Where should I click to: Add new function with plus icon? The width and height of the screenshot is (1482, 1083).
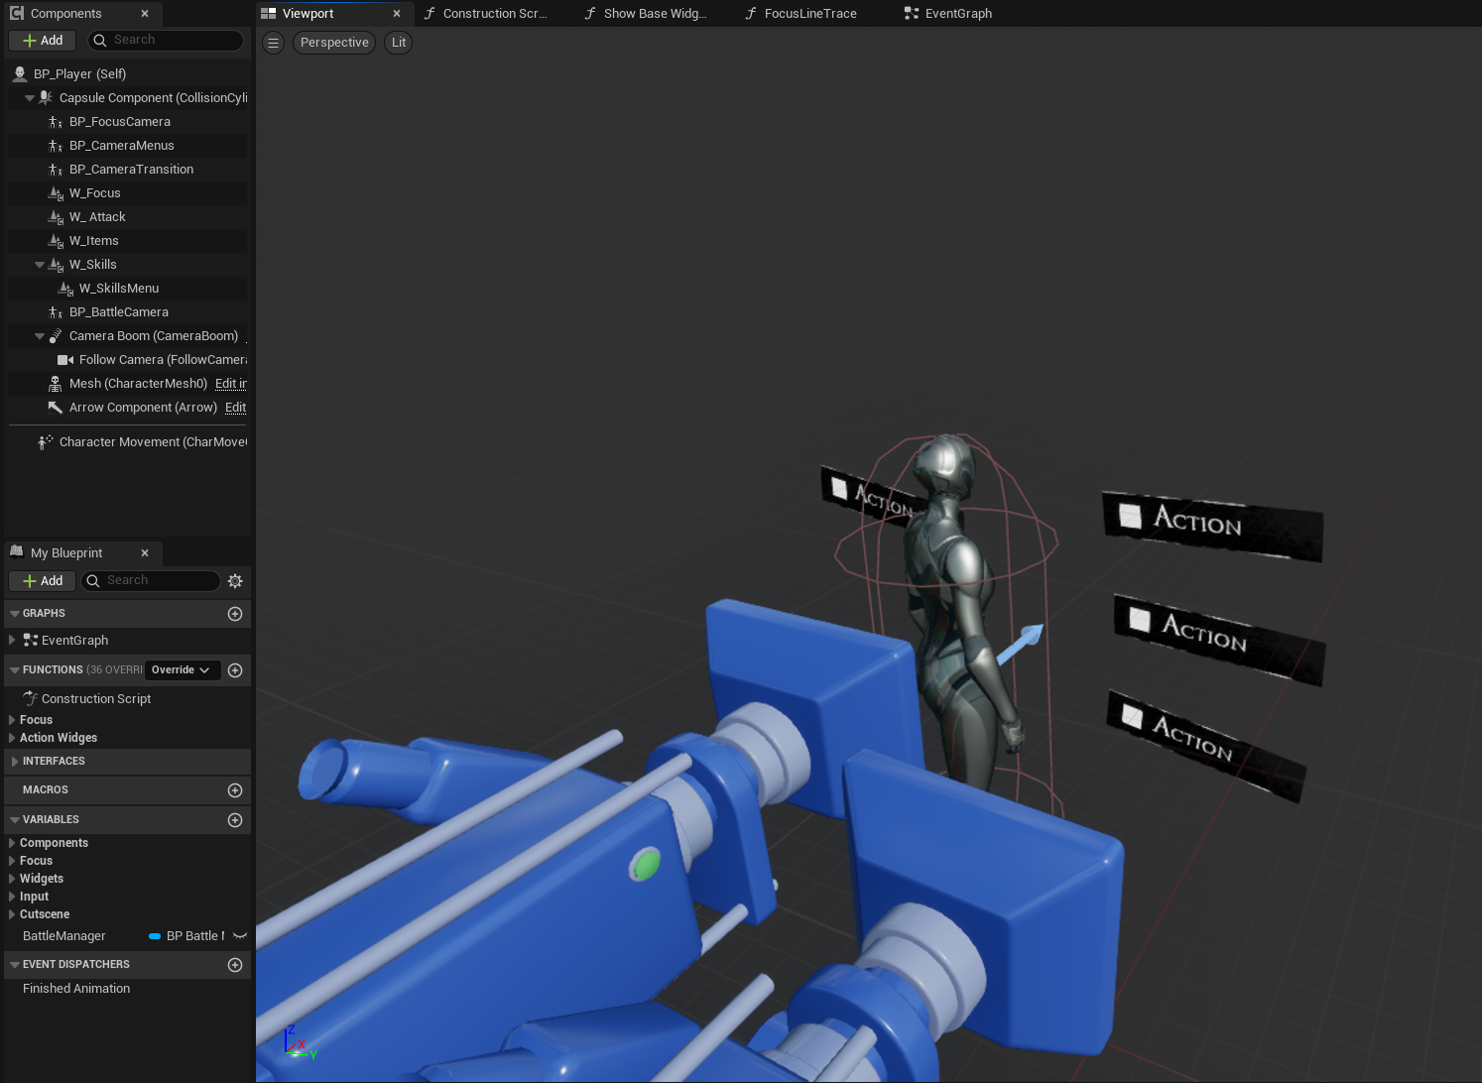(235, 670)
